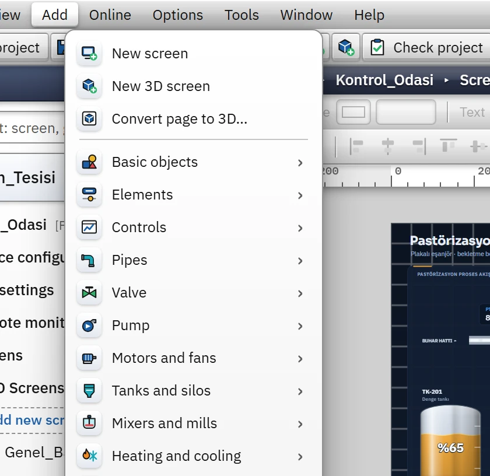This screenshot has height=476, width=490.
Task: Click the align horizontal centers icon
Action: click(387, 147)
